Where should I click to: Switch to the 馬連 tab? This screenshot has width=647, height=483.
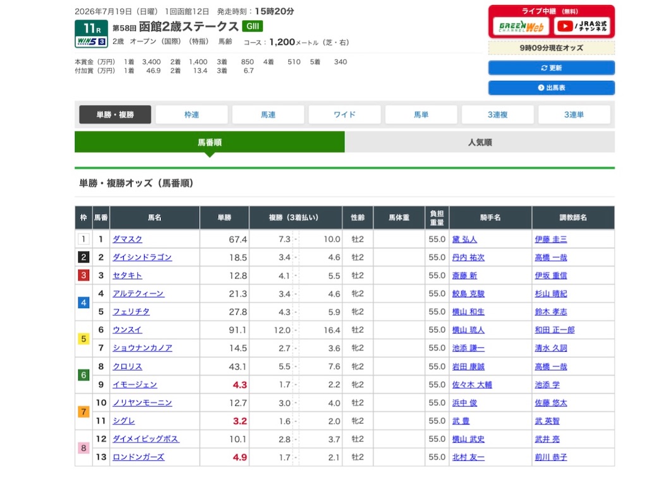point(268,115)
